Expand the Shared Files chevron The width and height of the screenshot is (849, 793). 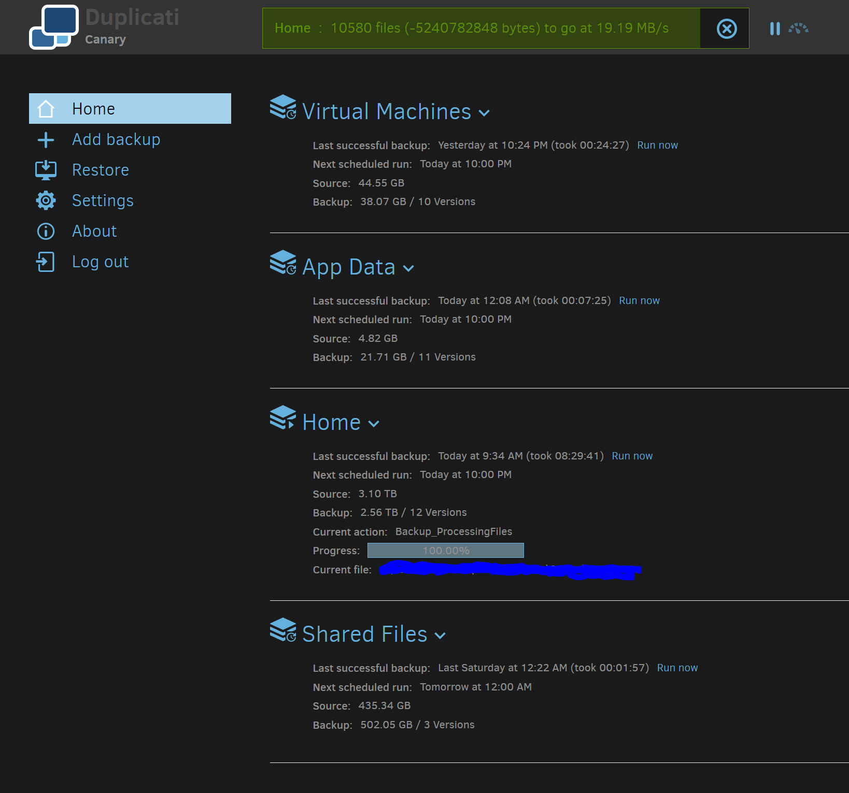click(x=440, y=636)
